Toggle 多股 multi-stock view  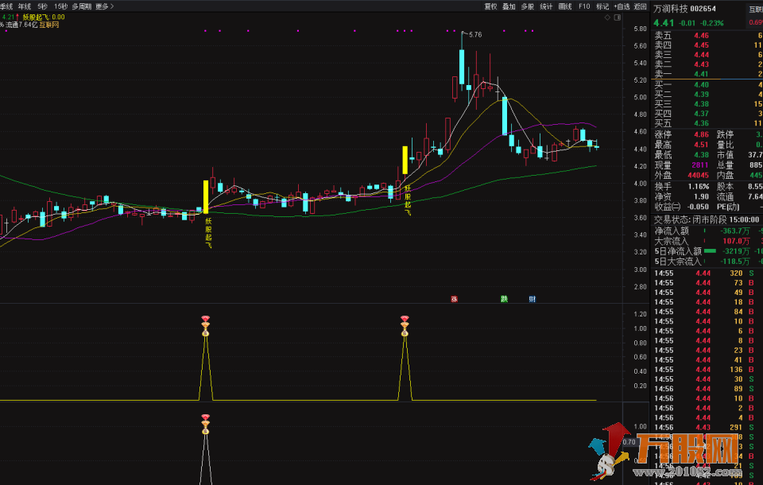[x=528, y=6]
